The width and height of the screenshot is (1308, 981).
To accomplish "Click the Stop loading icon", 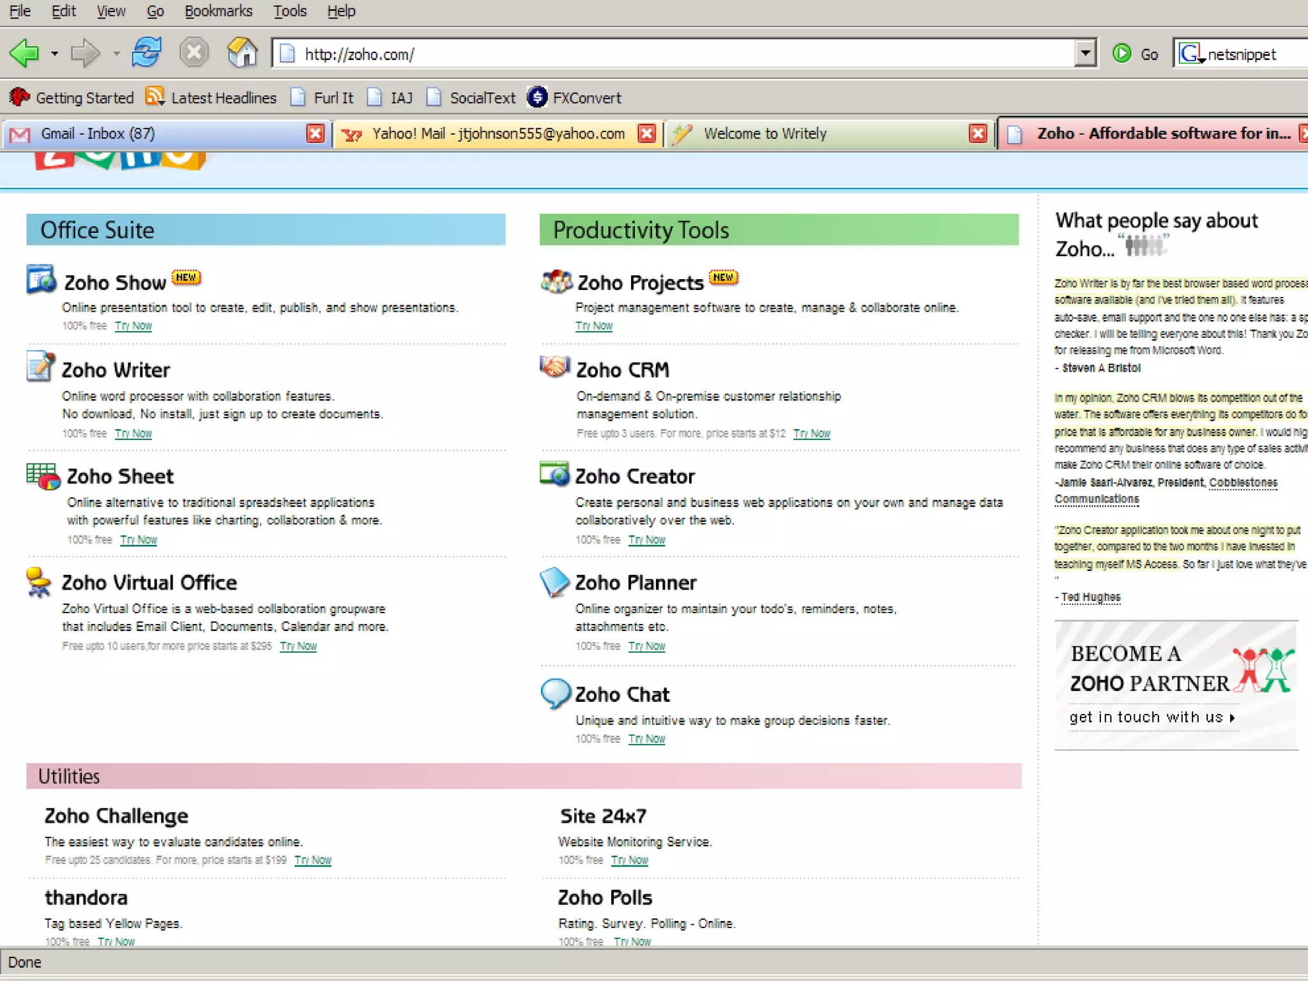I will point(194,52).
